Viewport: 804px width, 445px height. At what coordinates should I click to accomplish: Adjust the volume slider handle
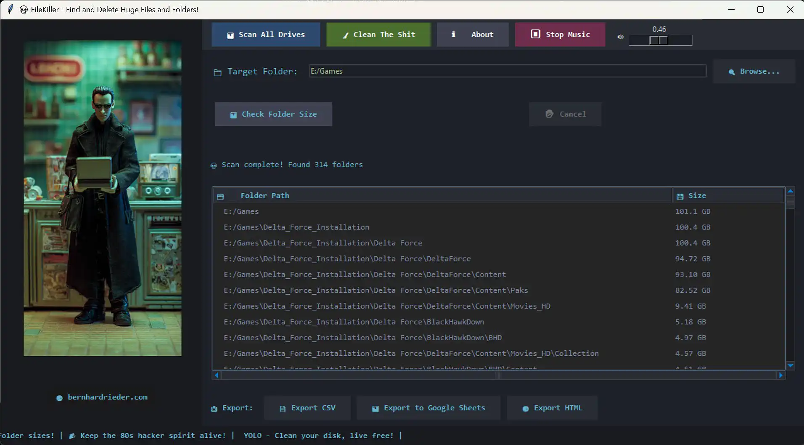[659, 40]
